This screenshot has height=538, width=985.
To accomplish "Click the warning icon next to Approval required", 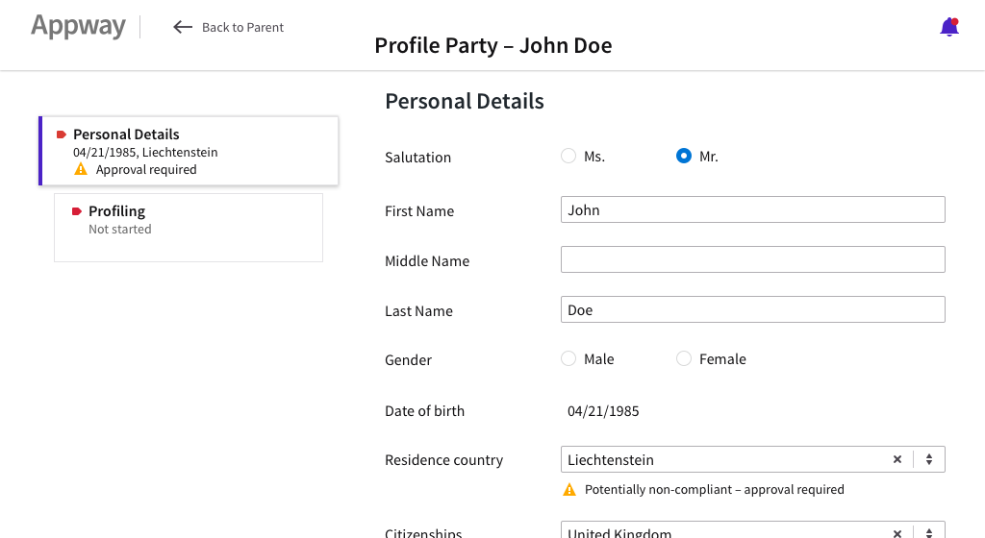I will [81, 169].
